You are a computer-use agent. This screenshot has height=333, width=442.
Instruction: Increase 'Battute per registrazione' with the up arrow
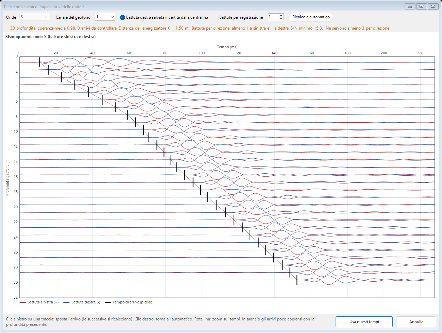281,15
